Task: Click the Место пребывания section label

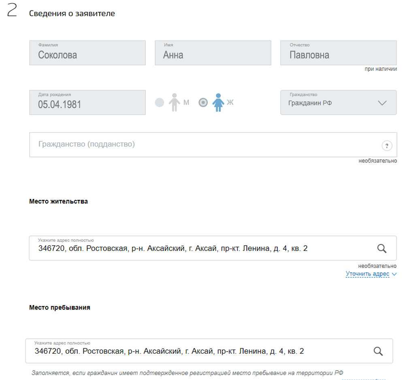Action: (60, 308)
